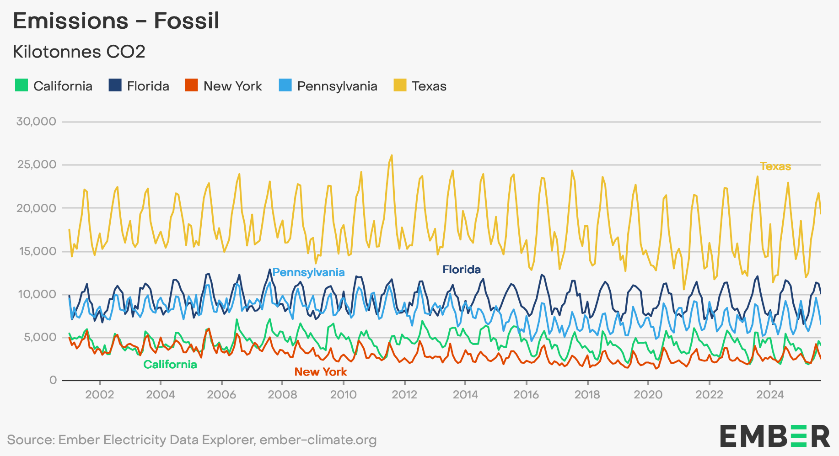Click the Pennsylvania light blue legend swatch
This screenshot has height=456, width=839.
(x=285, y=85)
